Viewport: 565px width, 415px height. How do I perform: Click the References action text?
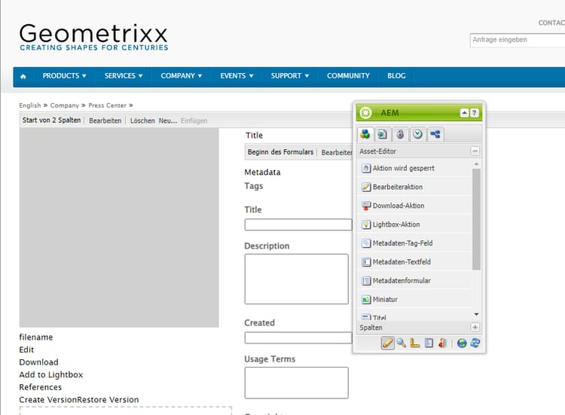tap(41, 387)
